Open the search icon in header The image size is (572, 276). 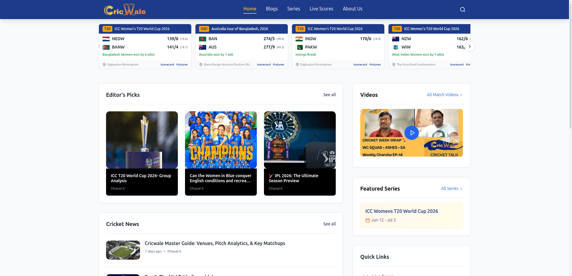pos(462,10)
